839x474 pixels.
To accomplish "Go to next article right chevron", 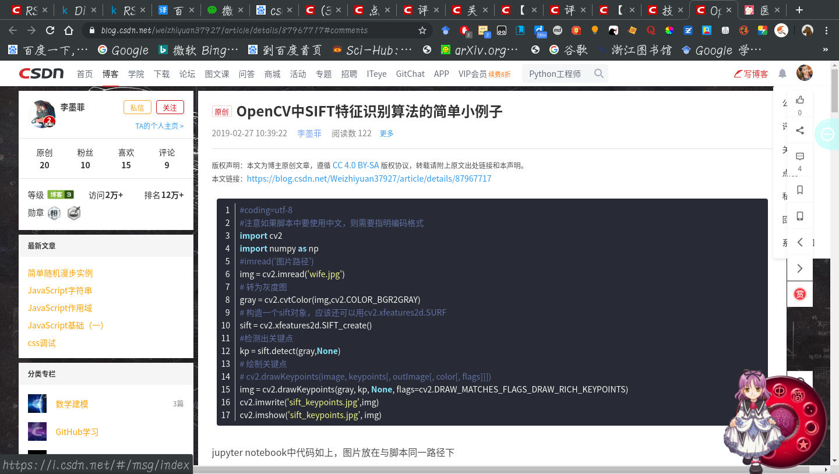I will coord(800,268).
